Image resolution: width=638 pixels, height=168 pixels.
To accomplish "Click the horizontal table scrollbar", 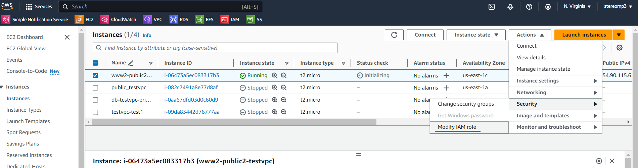I will (234, 122).
